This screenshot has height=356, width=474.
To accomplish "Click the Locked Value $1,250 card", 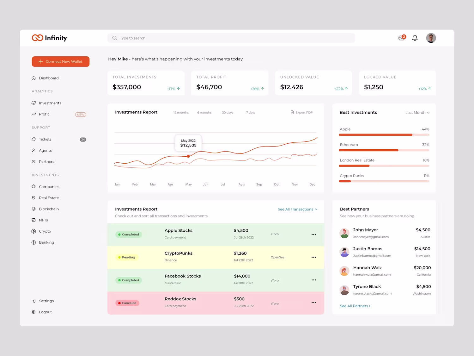I will [398, 83].
